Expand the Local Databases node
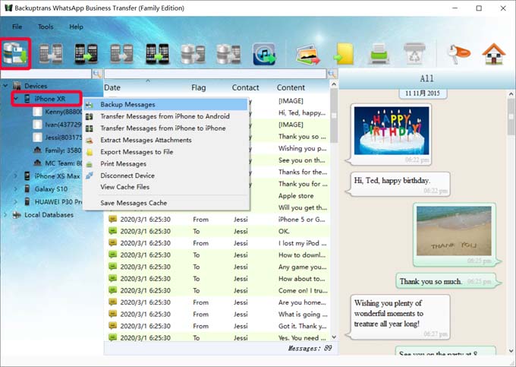The width and height of the screenshot is (516, 367). [5, 215]
